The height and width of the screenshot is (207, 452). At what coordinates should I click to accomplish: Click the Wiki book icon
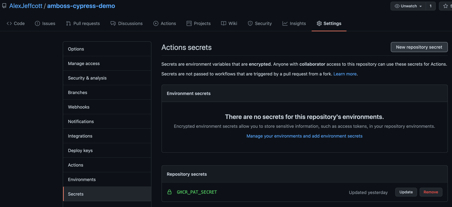[x=224, y=23]
